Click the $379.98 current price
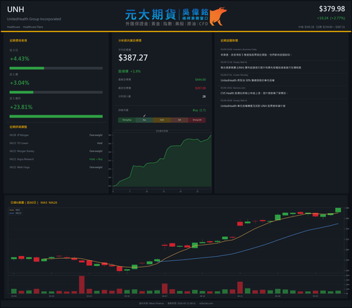This screenshot has height=308, width=352. (332, 9)
